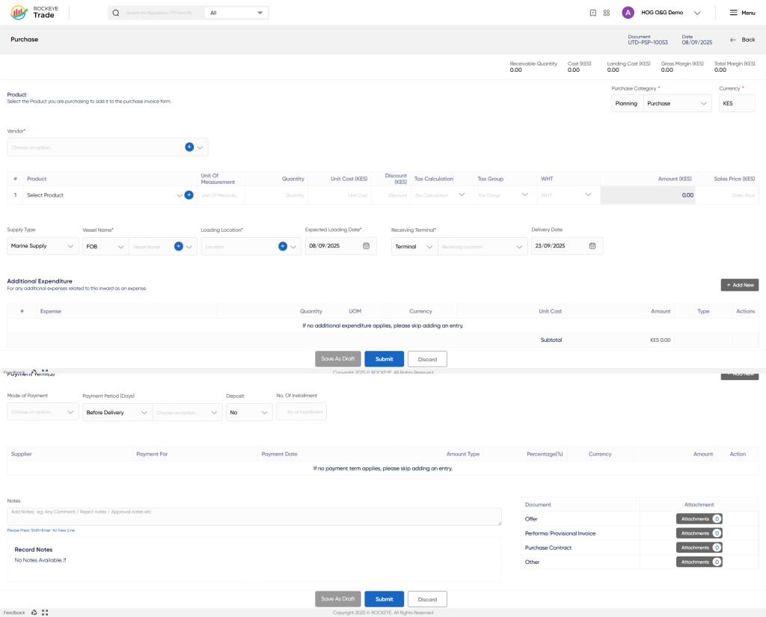
Task: Open the Purchase Category dropdown
Action: pos(676,103)
